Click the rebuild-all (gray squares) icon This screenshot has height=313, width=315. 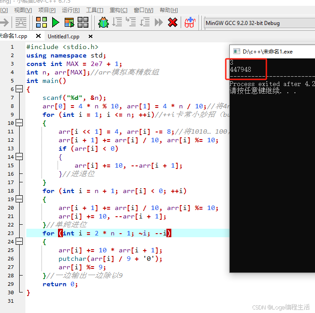(x=83, y=22)
